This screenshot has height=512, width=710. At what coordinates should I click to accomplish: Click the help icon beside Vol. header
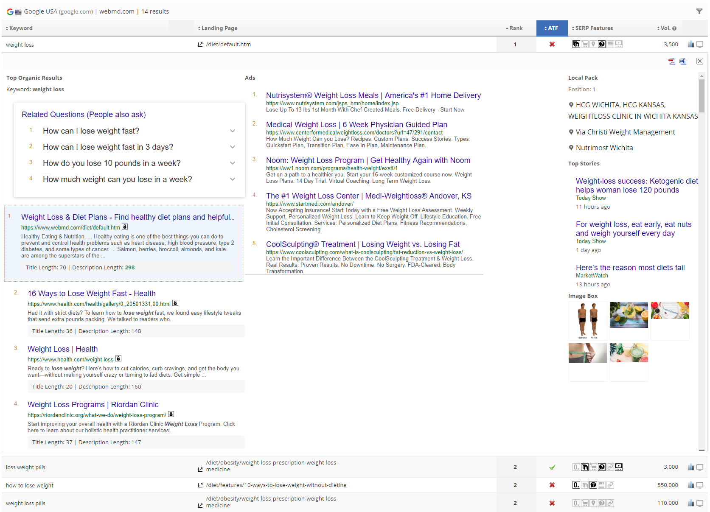pos(674,28)
